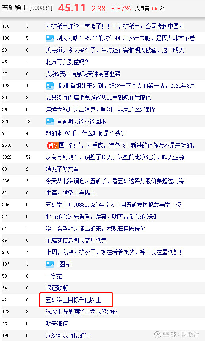Screen dimensions: 205x341
Task: Click image icon beside 别人为啥在45.11 post
Action: tap(50, 38)
